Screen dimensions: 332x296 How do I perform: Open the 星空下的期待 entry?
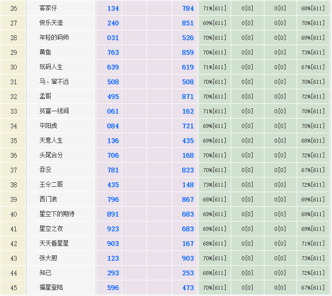57,214
